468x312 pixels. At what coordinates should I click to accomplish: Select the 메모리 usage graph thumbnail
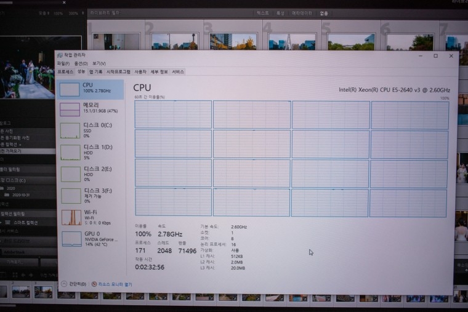[x=70, y=110]
